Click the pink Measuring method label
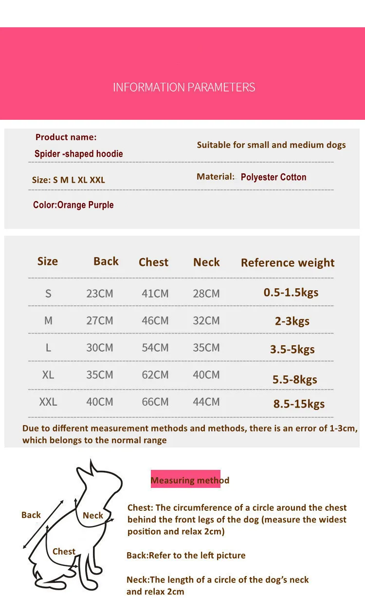 pos(189,480)
